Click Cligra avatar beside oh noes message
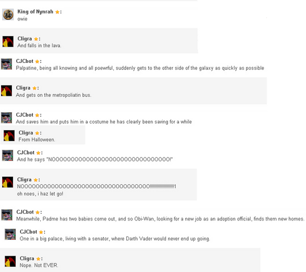The width and height of the screenshot is (306, 272). point(7,182)
